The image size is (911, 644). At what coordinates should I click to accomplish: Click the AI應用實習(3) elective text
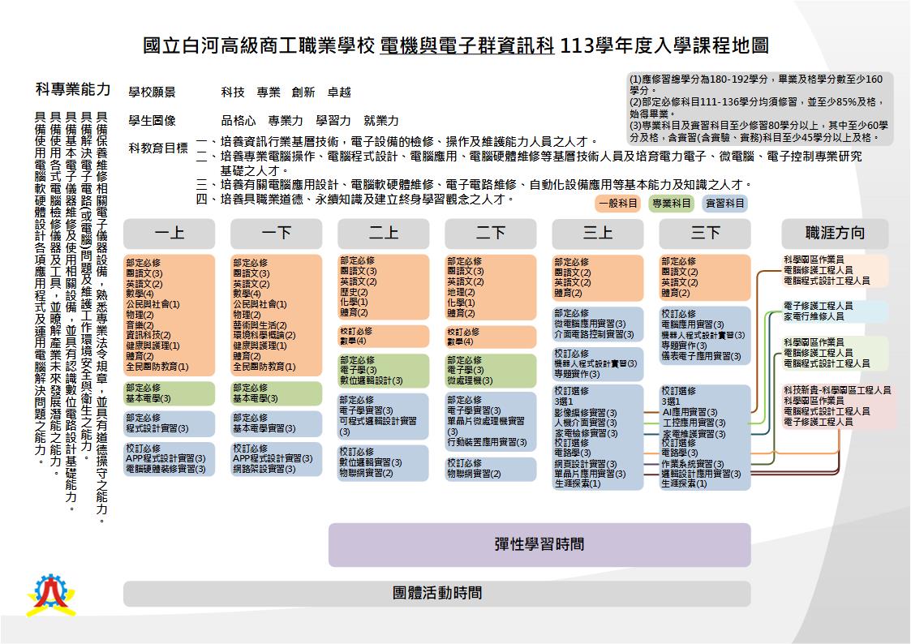(x=690, y=412)
